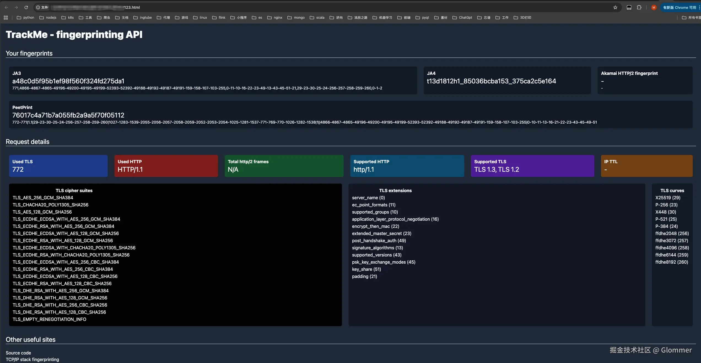Open TCP/IP stack fingerprinting link
Viewport: 701px width, 363px height.
32,359
